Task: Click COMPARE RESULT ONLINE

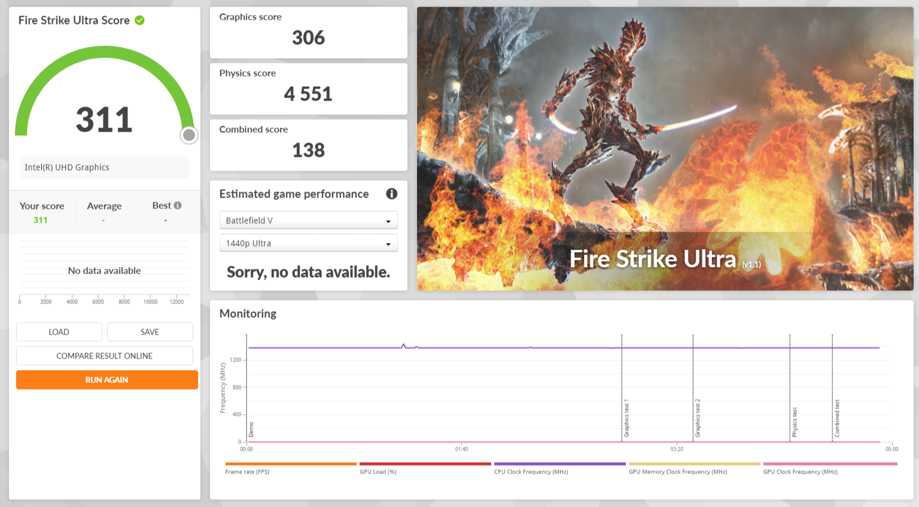Action: 105,356
